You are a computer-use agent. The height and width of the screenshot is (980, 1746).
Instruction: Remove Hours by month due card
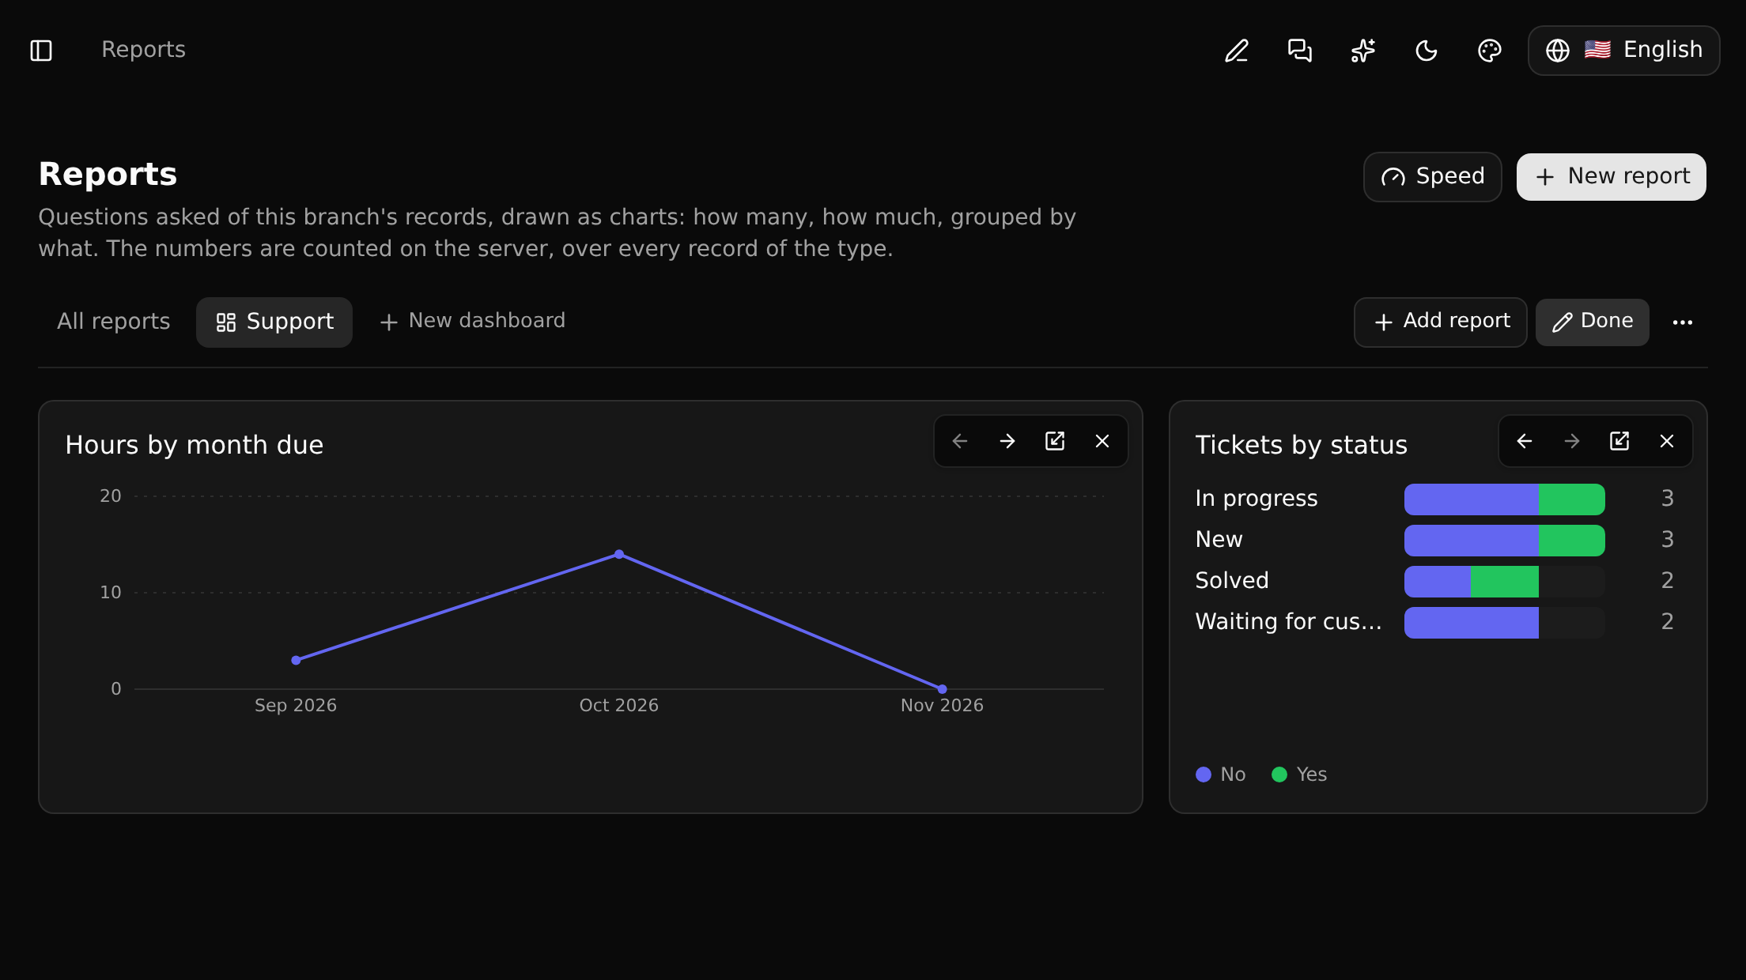(x=1102, y=441)
